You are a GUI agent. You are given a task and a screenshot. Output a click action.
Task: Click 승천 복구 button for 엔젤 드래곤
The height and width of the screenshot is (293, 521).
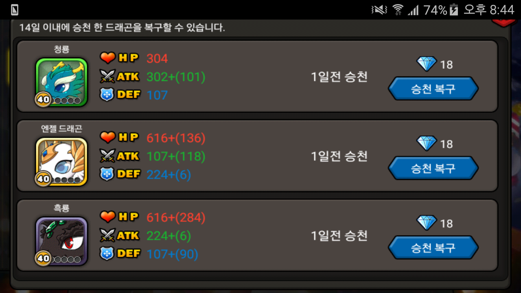click(x=433, y=168)
